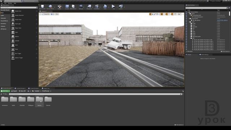Viewport: 231px width, 130px height.
Task: Toggle visibility of first outliner row
Action: tap(186, 12)
